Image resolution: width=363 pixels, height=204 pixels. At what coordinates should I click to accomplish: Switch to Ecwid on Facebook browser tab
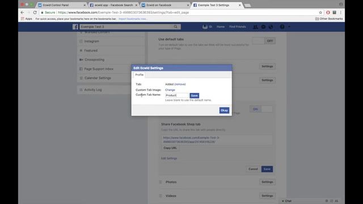[165, 5]
